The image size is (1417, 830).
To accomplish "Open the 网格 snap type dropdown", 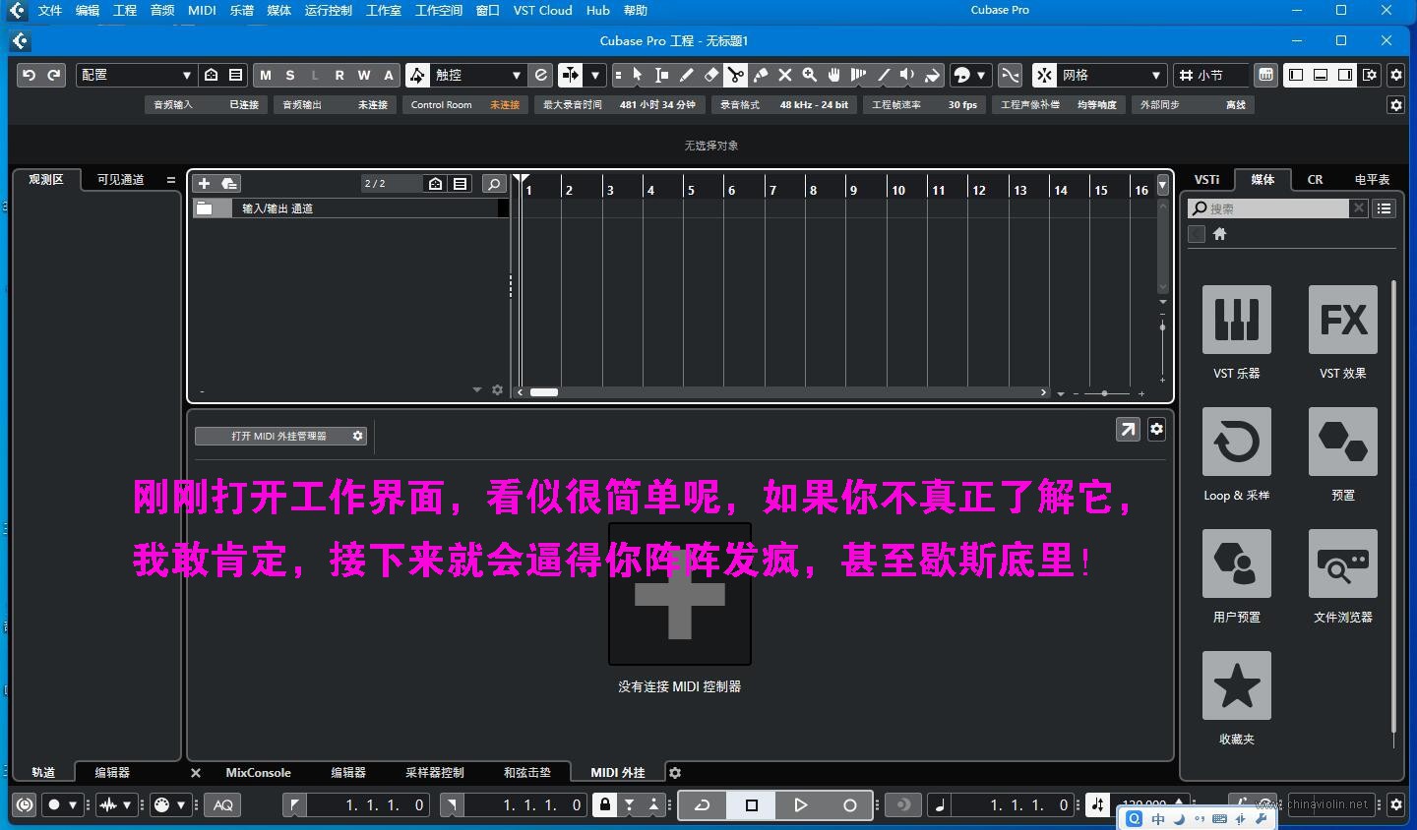I will tap(1112, 75).
